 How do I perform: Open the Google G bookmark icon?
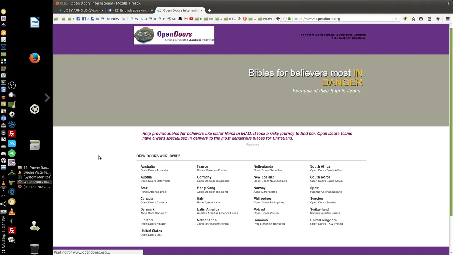click(x=239, y=19)
